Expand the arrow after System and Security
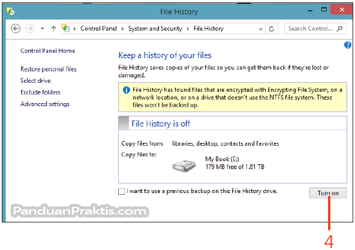This screenshot has height=250, width=355. (x=188, y=29)
